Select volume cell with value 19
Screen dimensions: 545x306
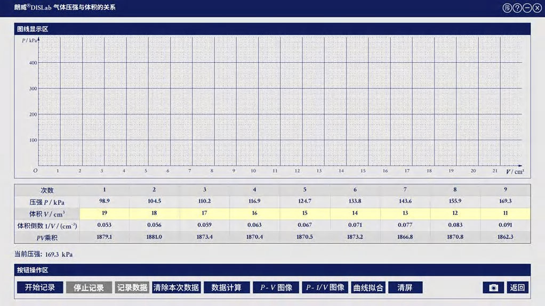coord(105,213)
